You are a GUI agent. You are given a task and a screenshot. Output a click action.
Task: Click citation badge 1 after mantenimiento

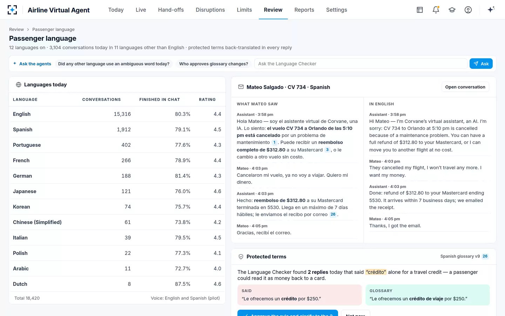click(x=274, y=143)
